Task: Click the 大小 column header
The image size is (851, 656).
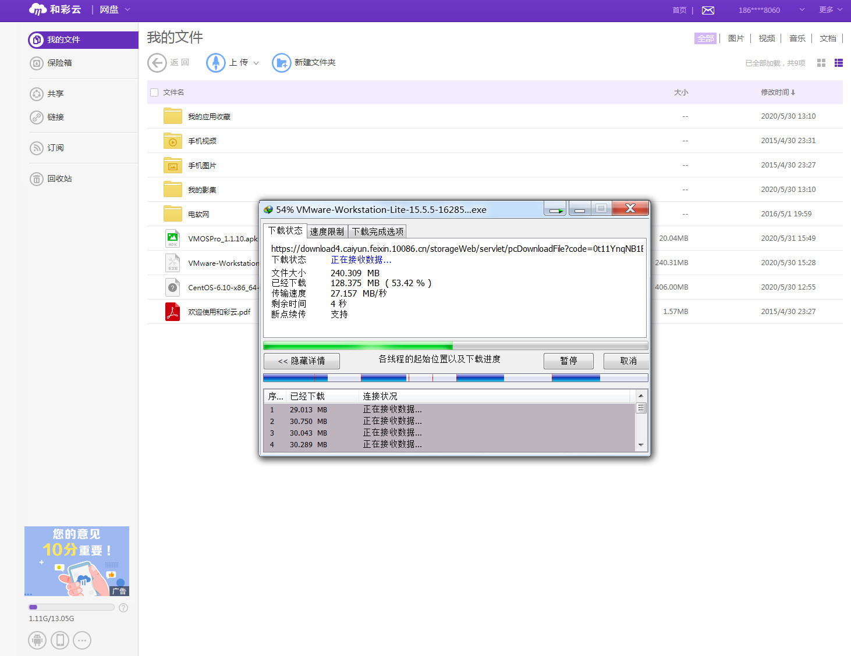Action: pyautogui.click(x=681, y=92)
